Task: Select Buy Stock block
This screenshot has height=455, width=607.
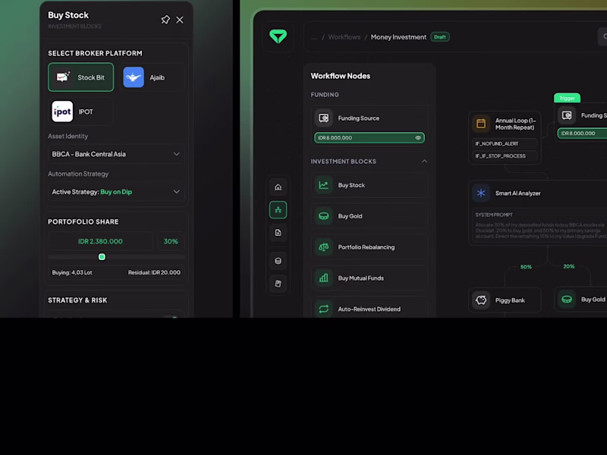Action: click(370, 185)
